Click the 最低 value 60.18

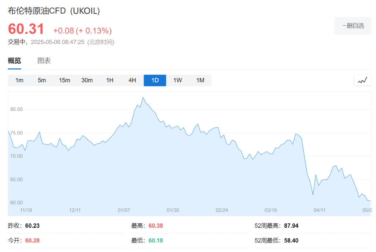[156, 241]
